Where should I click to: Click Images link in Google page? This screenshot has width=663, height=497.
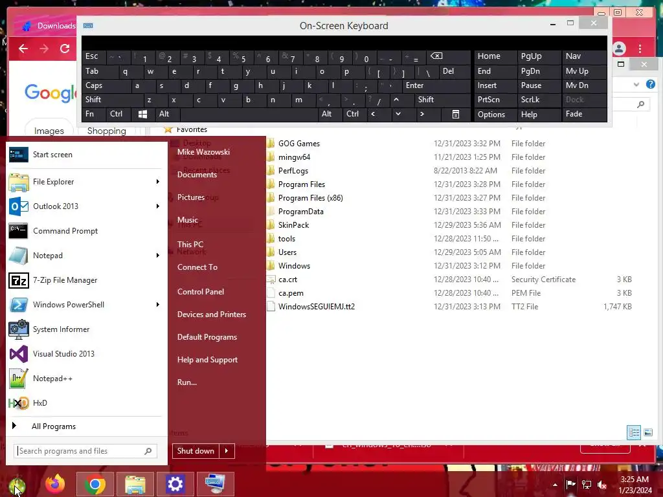pos(49,131)
